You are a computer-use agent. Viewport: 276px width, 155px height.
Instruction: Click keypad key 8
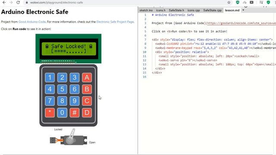point(62,101)
